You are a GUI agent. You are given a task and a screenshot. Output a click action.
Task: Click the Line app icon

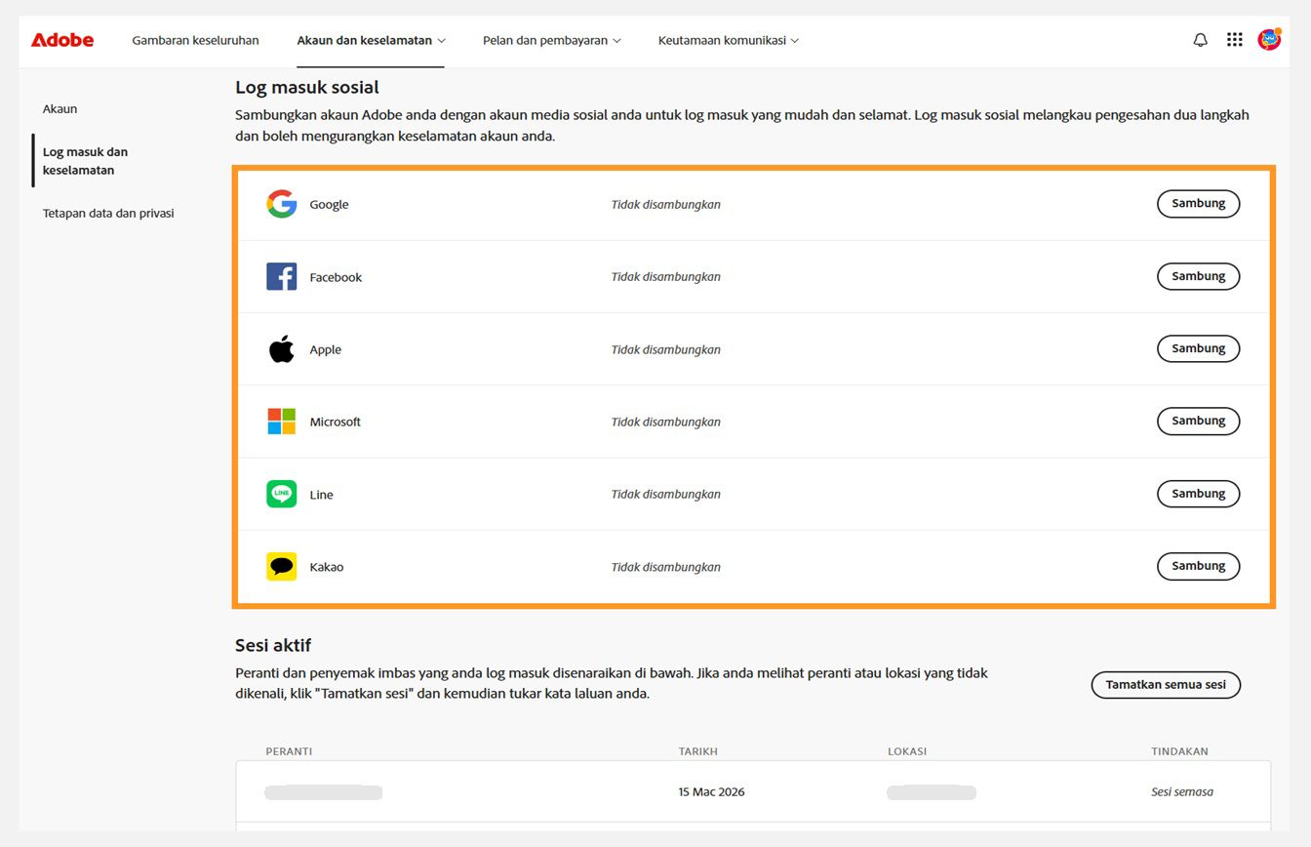click(x=281, y=494)
